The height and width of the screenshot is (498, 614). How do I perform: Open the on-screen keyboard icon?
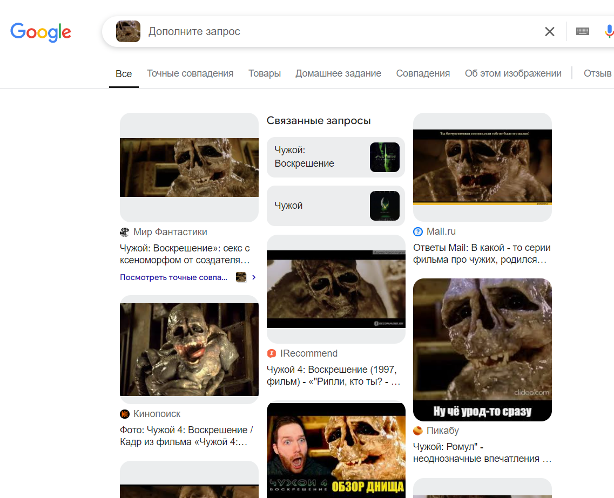coord(582,31)
